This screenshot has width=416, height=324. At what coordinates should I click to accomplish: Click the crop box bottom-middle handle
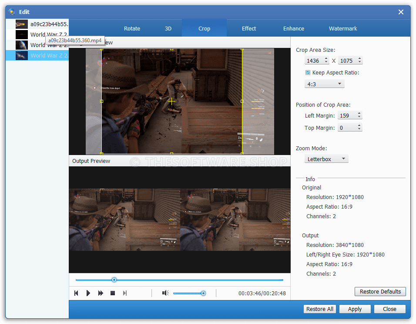click(x=171, y=153)
